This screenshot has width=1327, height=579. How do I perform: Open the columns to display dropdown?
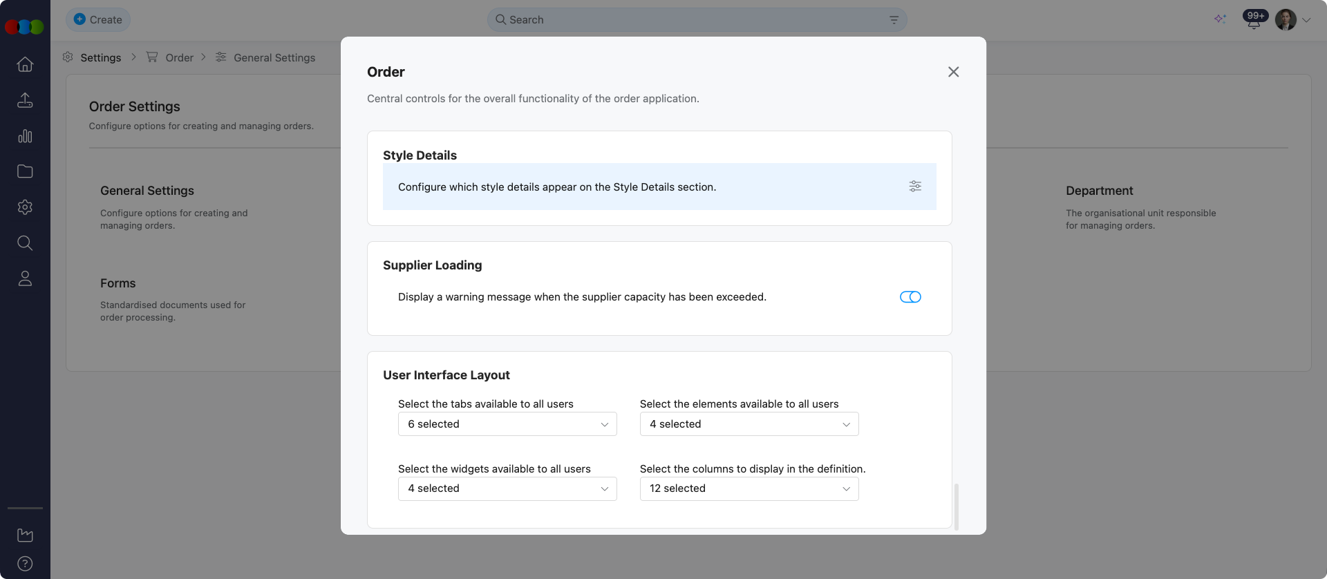click(x=749, y=488)
